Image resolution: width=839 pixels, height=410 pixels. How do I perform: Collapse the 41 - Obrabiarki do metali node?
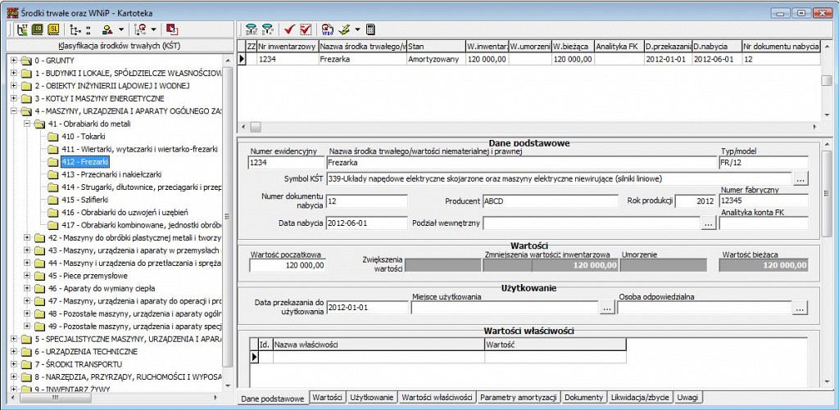point(27,124)
